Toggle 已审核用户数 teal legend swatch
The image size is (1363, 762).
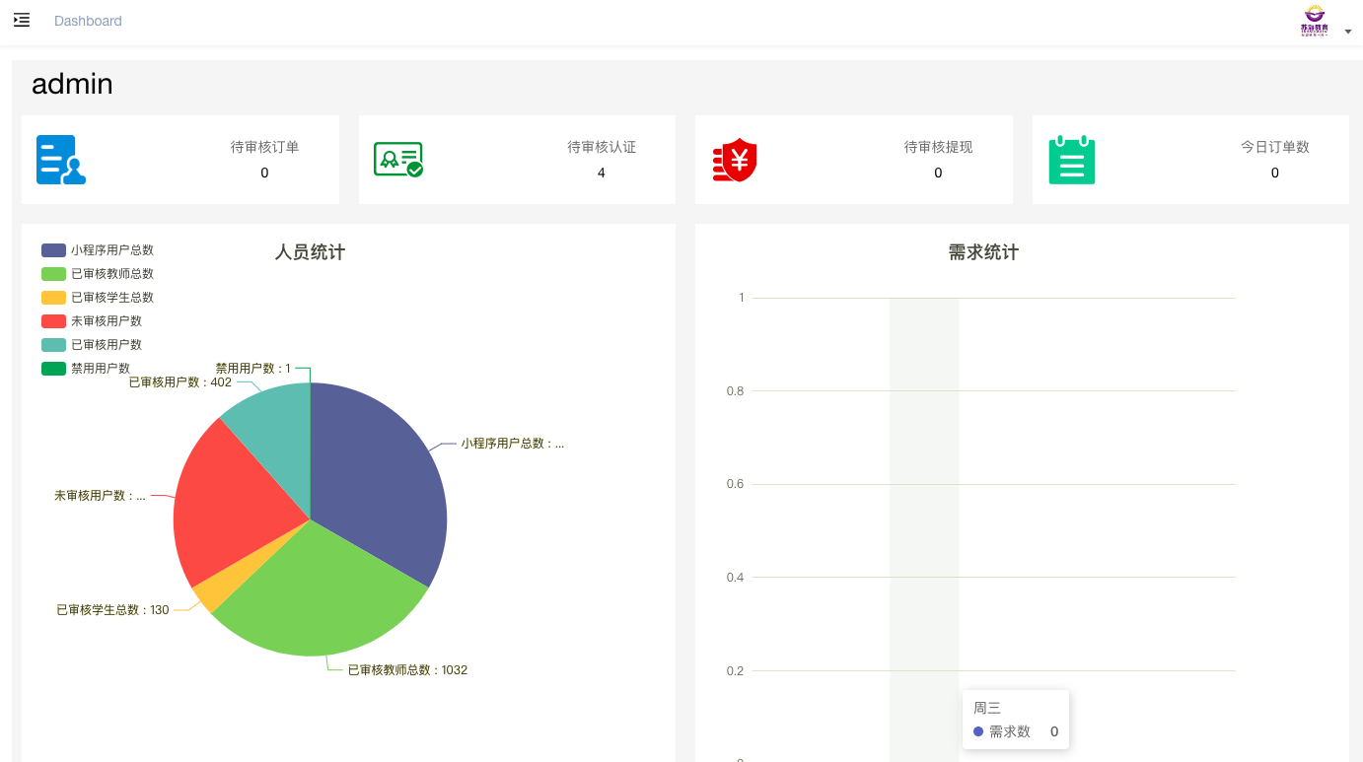(53, 345)
